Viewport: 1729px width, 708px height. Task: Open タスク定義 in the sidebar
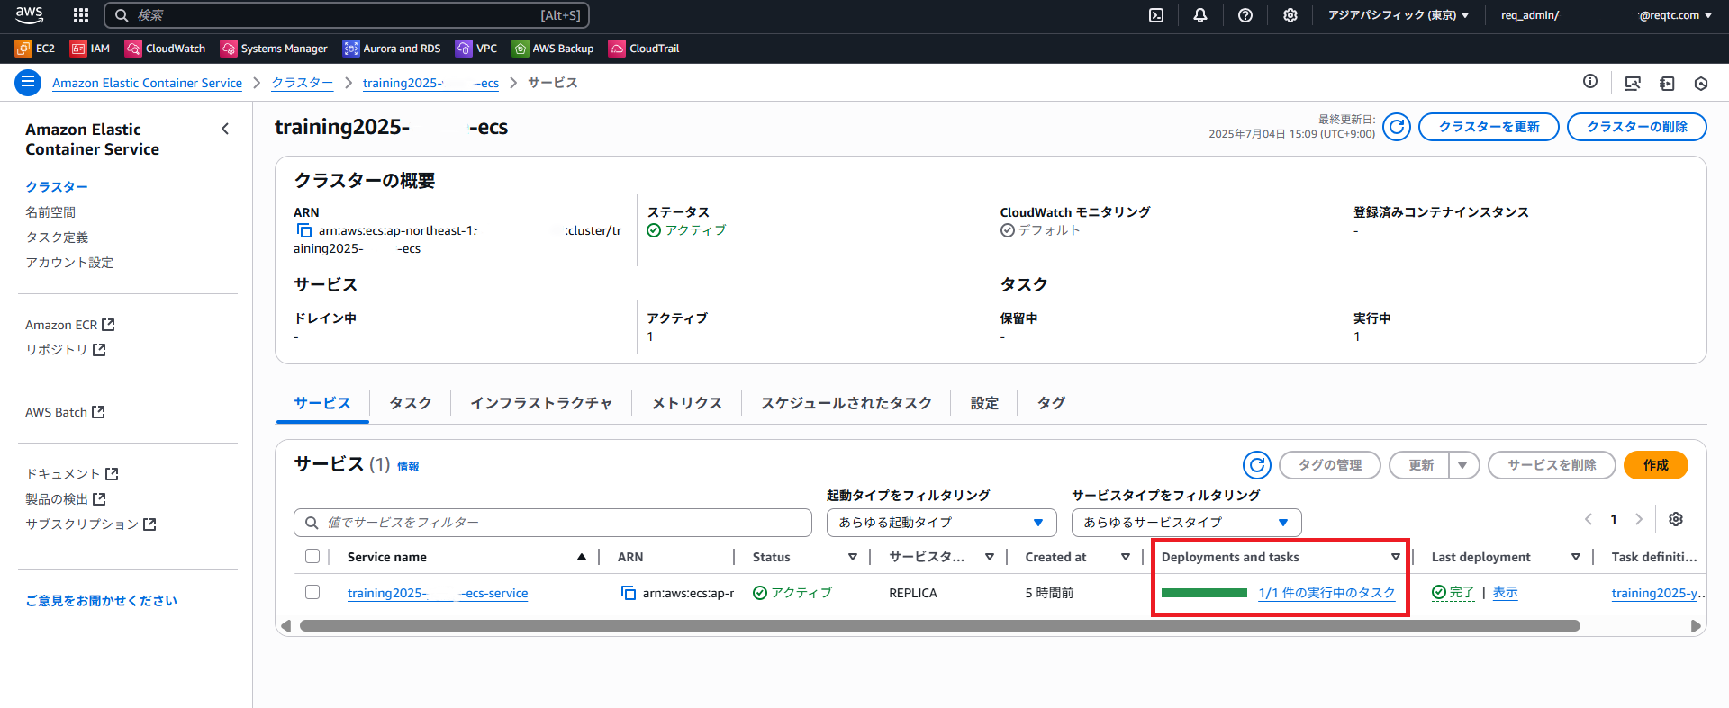[57, 237]
